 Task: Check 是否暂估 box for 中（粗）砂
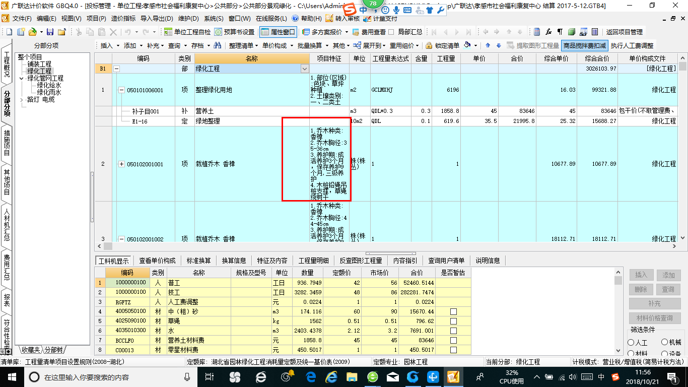coord(453,312)
